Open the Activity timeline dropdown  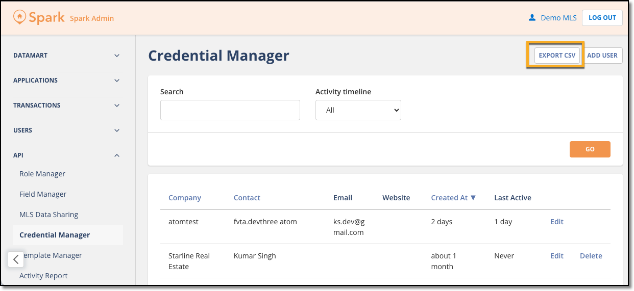pos(358,110)
